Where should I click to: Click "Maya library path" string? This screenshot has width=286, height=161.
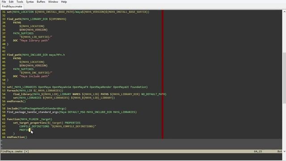coord(34,41)
